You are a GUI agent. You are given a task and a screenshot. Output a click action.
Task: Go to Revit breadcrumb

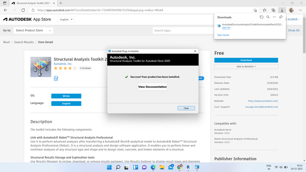[x=7, y=42]
